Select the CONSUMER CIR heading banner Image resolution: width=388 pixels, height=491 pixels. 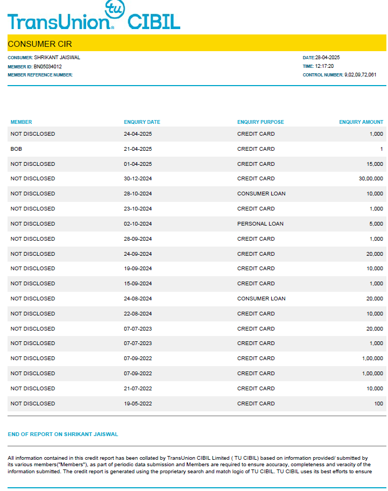pos(197,43)
